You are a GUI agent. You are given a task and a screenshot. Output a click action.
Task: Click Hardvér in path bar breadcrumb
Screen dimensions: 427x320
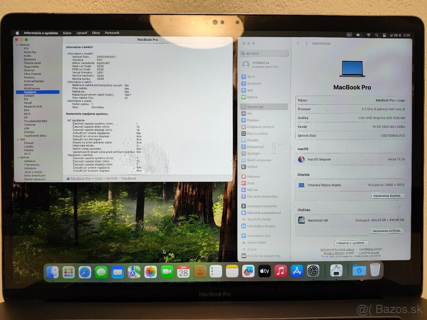tap(112, 178)
